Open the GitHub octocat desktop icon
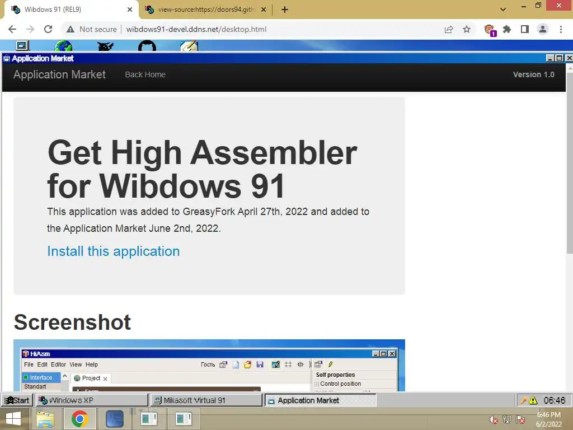This screenshot has height=430, width=573. 147,46
